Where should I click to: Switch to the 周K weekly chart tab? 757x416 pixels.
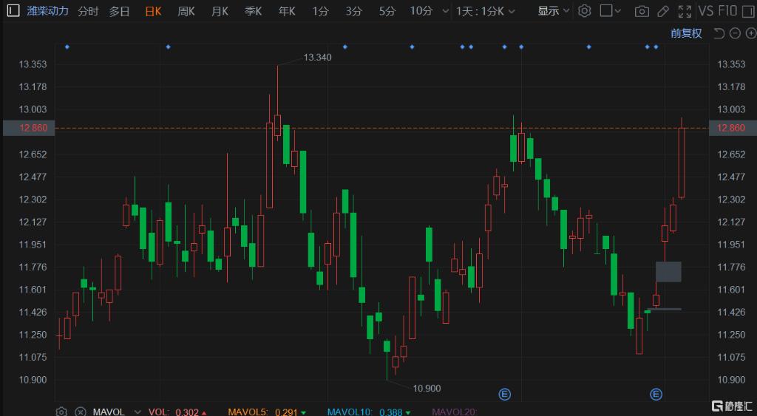point(186,11)
